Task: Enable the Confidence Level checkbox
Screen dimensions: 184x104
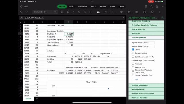Action: pos(133,57)
